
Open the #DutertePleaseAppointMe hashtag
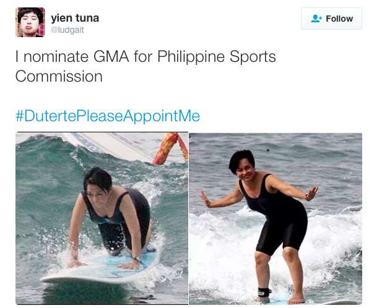pos(108,116)
